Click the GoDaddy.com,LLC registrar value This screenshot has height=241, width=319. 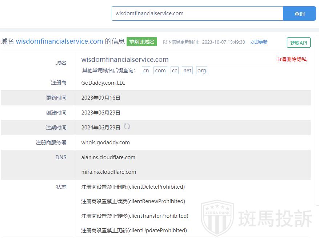103,83
